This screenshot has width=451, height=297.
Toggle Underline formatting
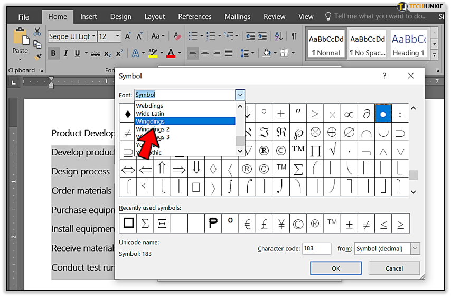click(x=77, y=53)
